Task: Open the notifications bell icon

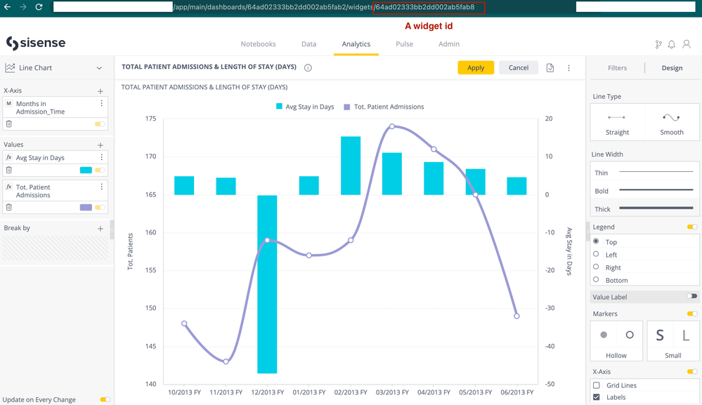Action: click(x=672, y=44)
